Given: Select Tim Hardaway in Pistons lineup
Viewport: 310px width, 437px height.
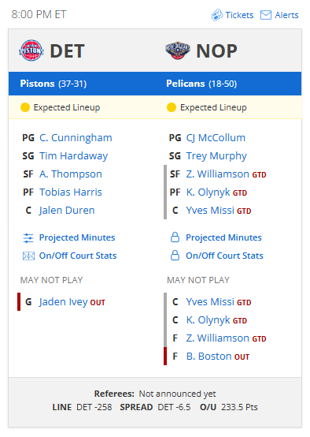Looking at the screenshot, I should [x=73, y=156].
